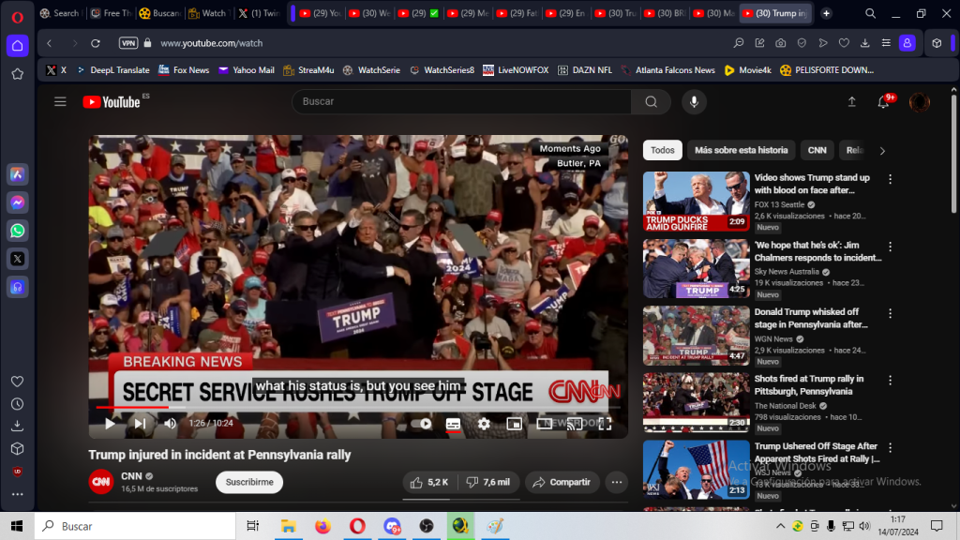The height and width of the screenshot is (540, 960).
Task: Open the sidebar history clock icon
Action: tap(17, 404)
